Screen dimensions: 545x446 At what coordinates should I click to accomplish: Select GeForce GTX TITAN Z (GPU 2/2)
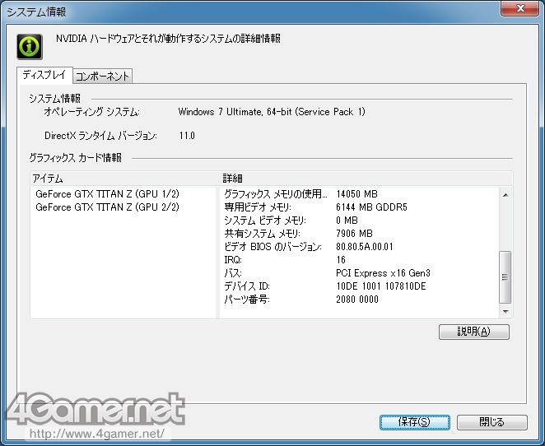coord(107,207)
